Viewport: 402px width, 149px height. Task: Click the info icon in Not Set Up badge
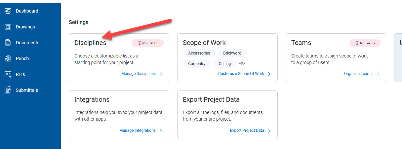tap(139, 43)
